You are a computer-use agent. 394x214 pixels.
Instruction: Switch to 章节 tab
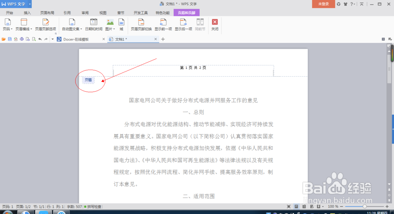coord(121,13)
